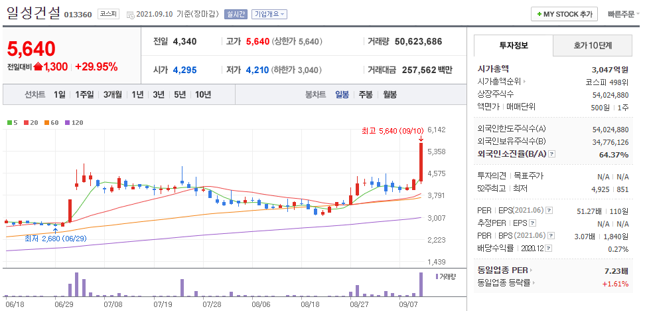Click the 코스피 498위 ranking value
The height and width of the screenshot is (311, 645).
tap(607, 82)
